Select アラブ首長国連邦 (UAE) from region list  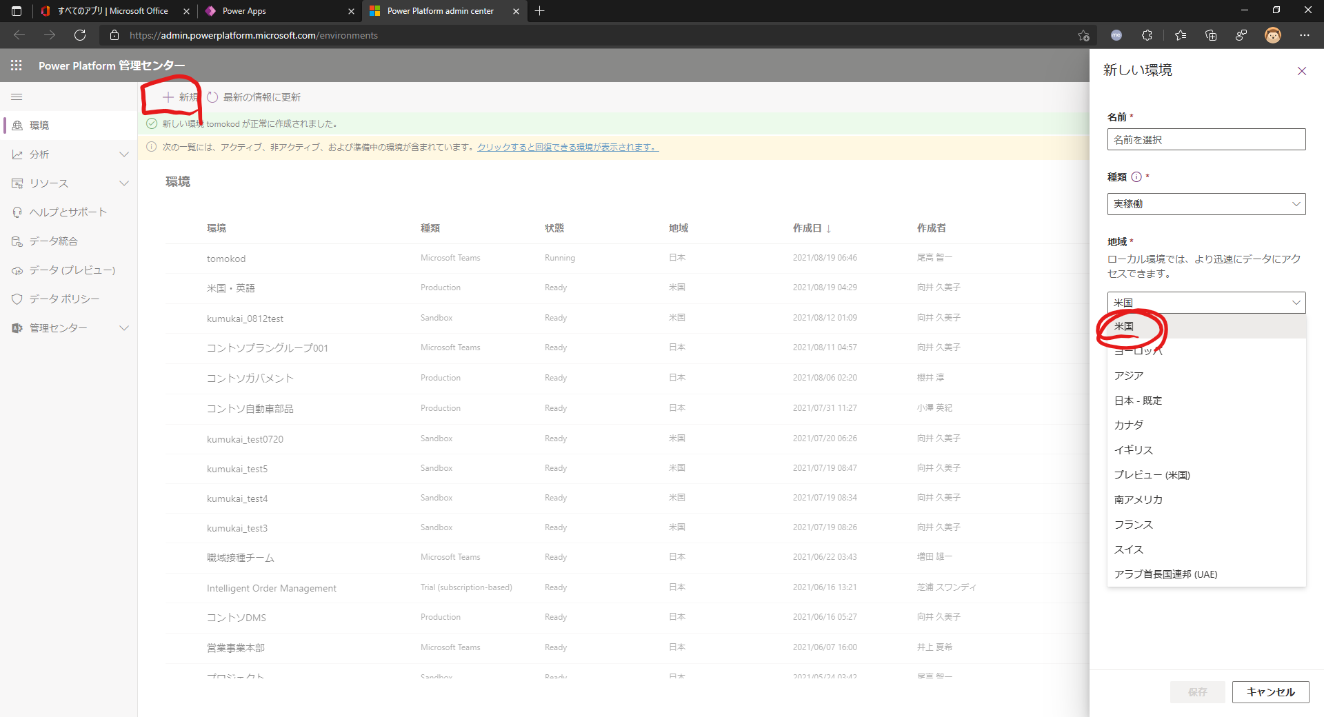[1206, 574]
